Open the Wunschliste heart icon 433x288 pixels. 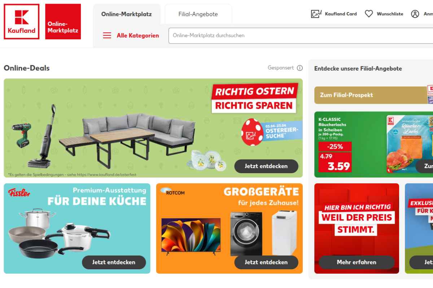coord(369,14)
